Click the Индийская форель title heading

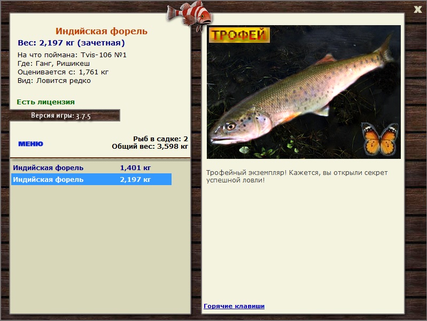(102, 31)
